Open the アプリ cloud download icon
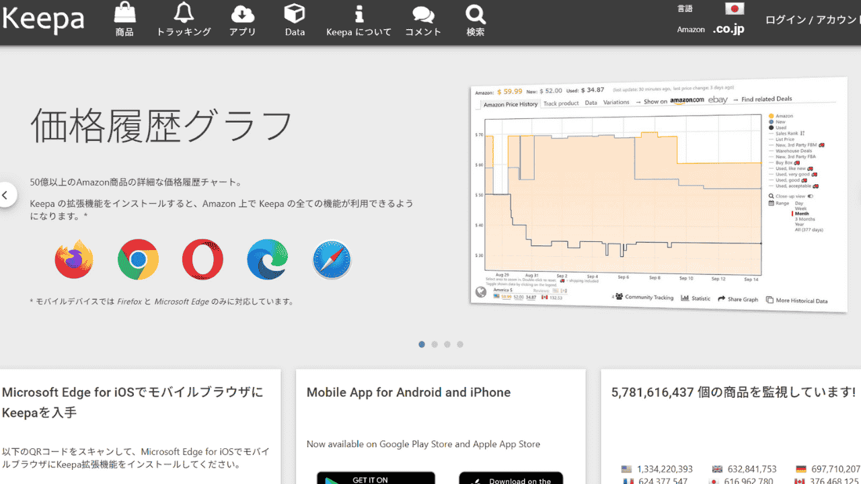This screenshot has height=484, width=861. (242, 13)
